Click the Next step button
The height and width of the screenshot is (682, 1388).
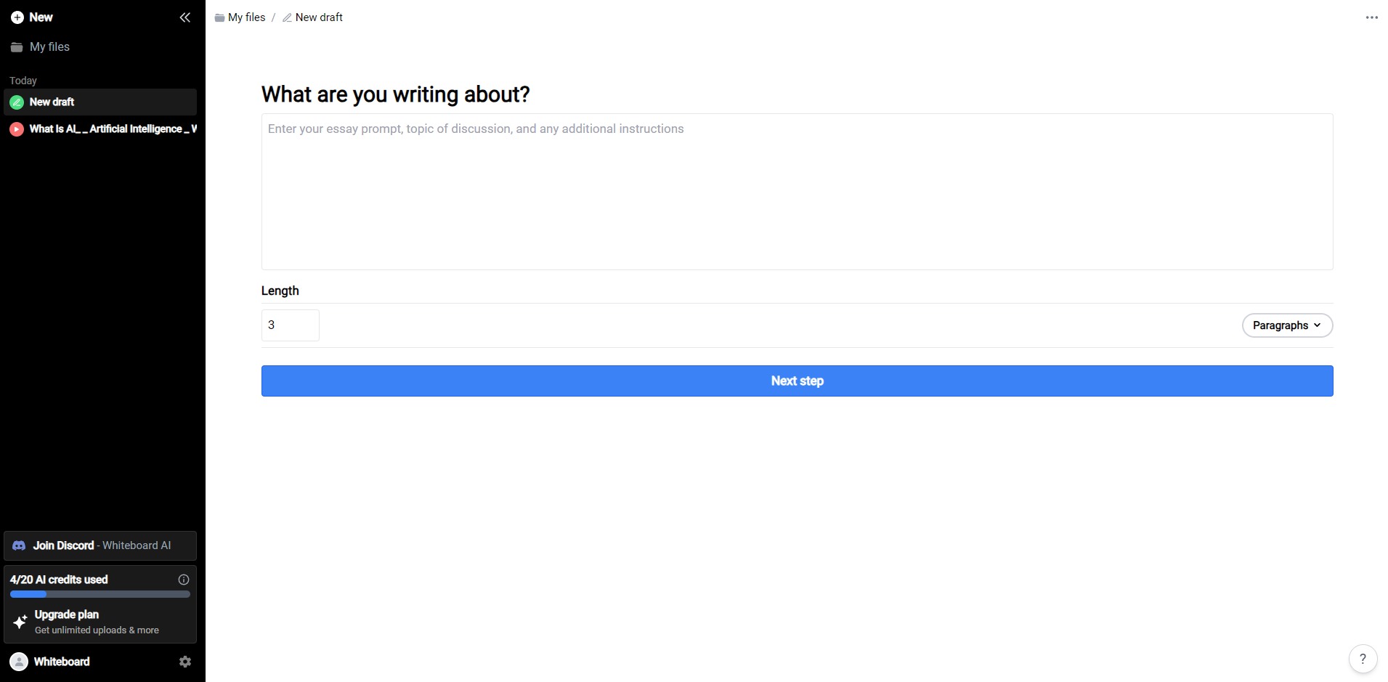click(797, 381)
